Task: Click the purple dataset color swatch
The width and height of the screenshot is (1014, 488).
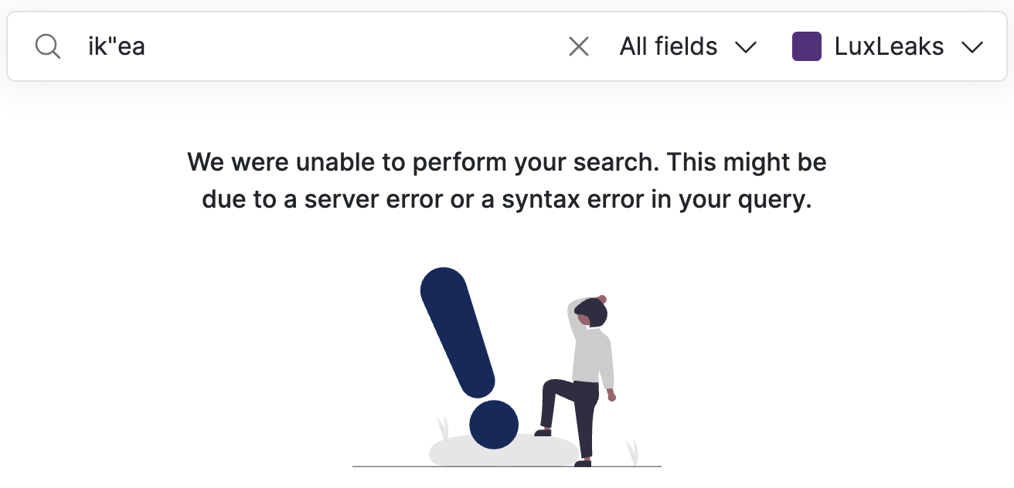Action: [806, 46]
